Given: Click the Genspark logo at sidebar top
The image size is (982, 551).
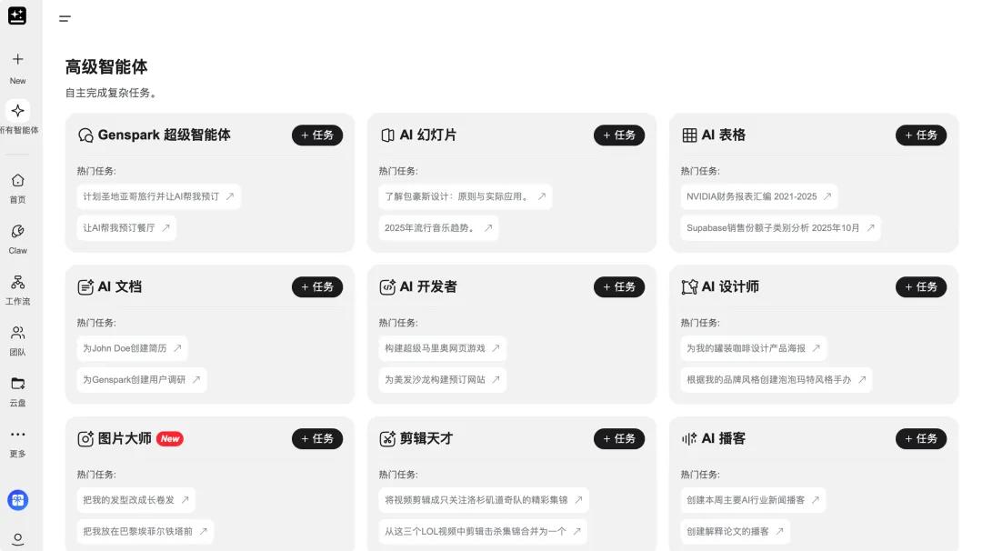Looking at the screenshot, I should click(x=17, y=15).
